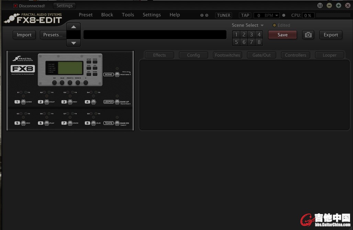Click the 1:1 window size icon
353x230 pixels.
coord(320,5)
